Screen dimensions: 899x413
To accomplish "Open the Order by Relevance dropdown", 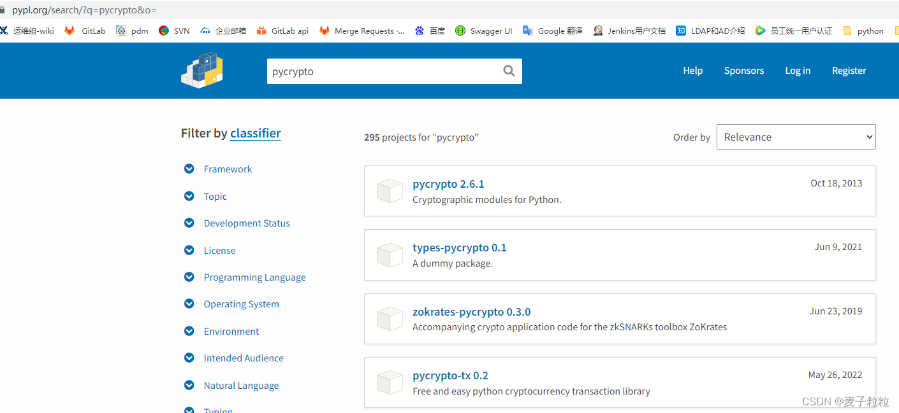I will (796, 136).
